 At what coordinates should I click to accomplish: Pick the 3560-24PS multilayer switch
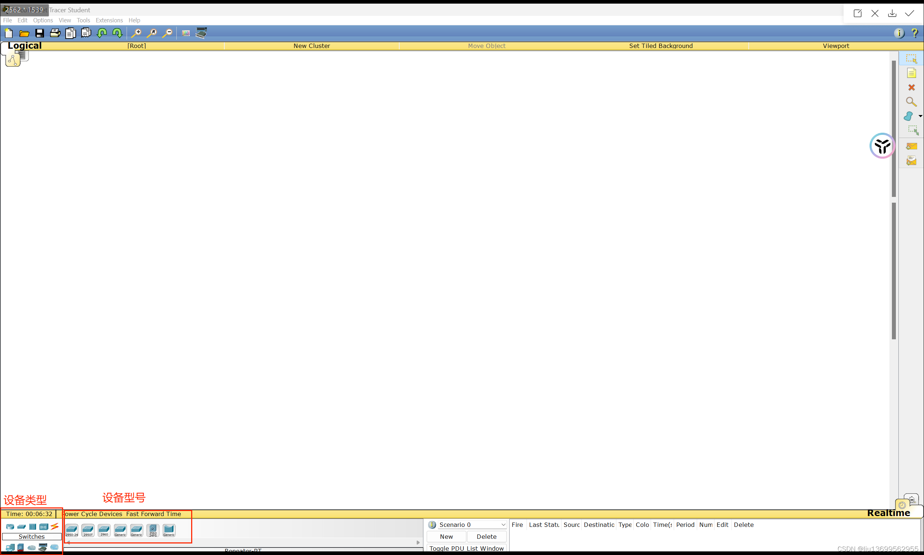coord(153,529)
